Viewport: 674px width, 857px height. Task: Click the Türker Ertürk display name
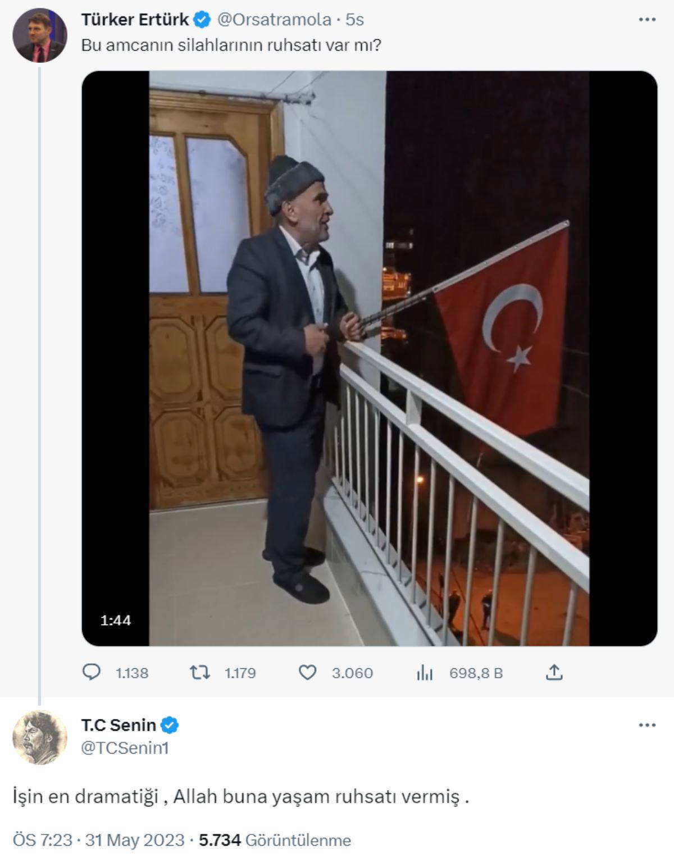(x=135, y=20)
